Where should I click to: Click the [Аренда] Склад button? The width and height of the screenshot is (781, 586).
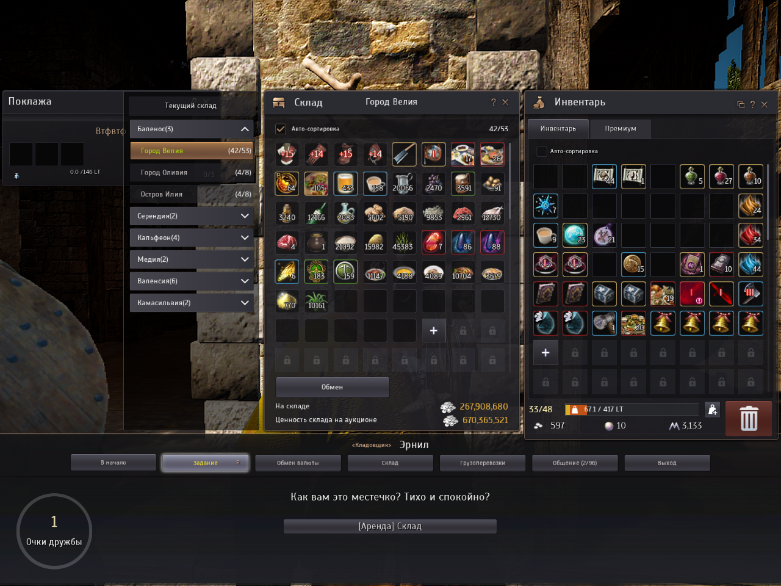tap(390, 526)
